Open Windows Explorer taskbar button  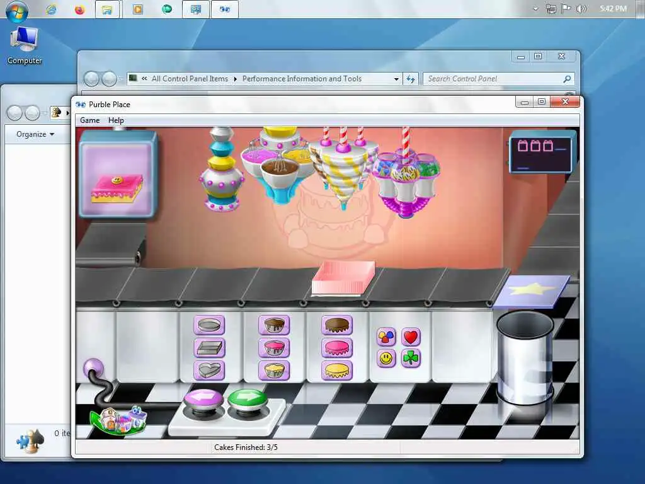[107, 9]
